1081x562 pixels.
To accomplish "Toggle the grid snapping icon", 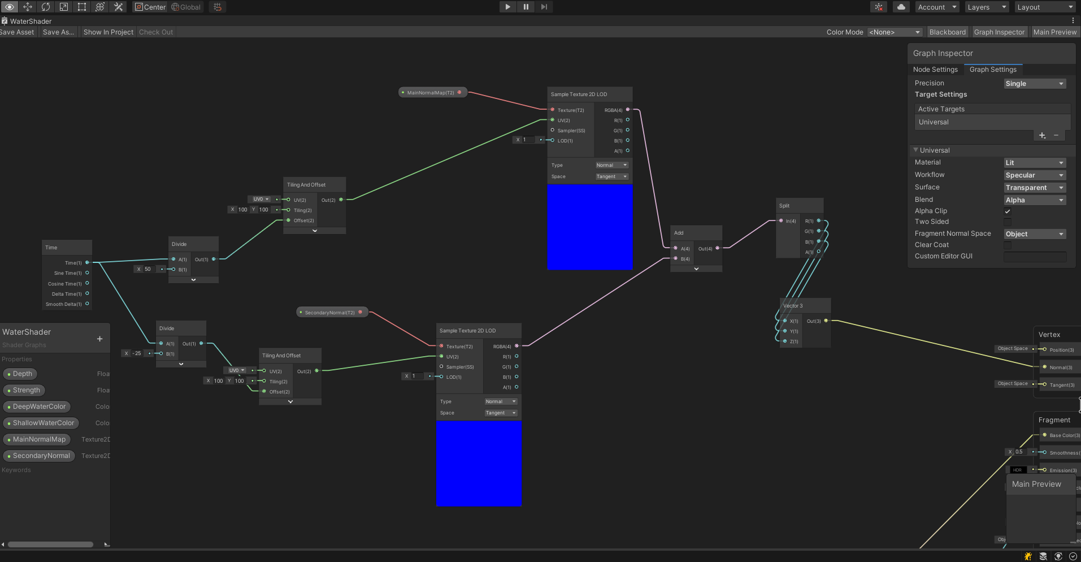I will 218,7.
